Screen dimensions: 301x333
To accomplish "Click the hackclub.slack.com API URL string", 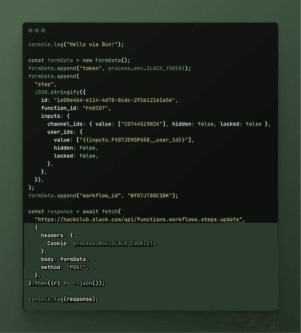I will [x=138, y=219].
